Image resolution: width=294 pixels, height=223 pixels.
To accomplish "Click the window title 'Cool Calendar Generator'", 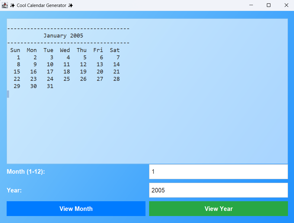I will (x=41, y=5).
